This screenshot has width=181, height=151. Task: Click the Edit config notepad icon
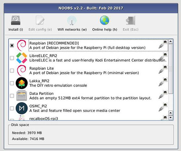[x=40, y=20]
